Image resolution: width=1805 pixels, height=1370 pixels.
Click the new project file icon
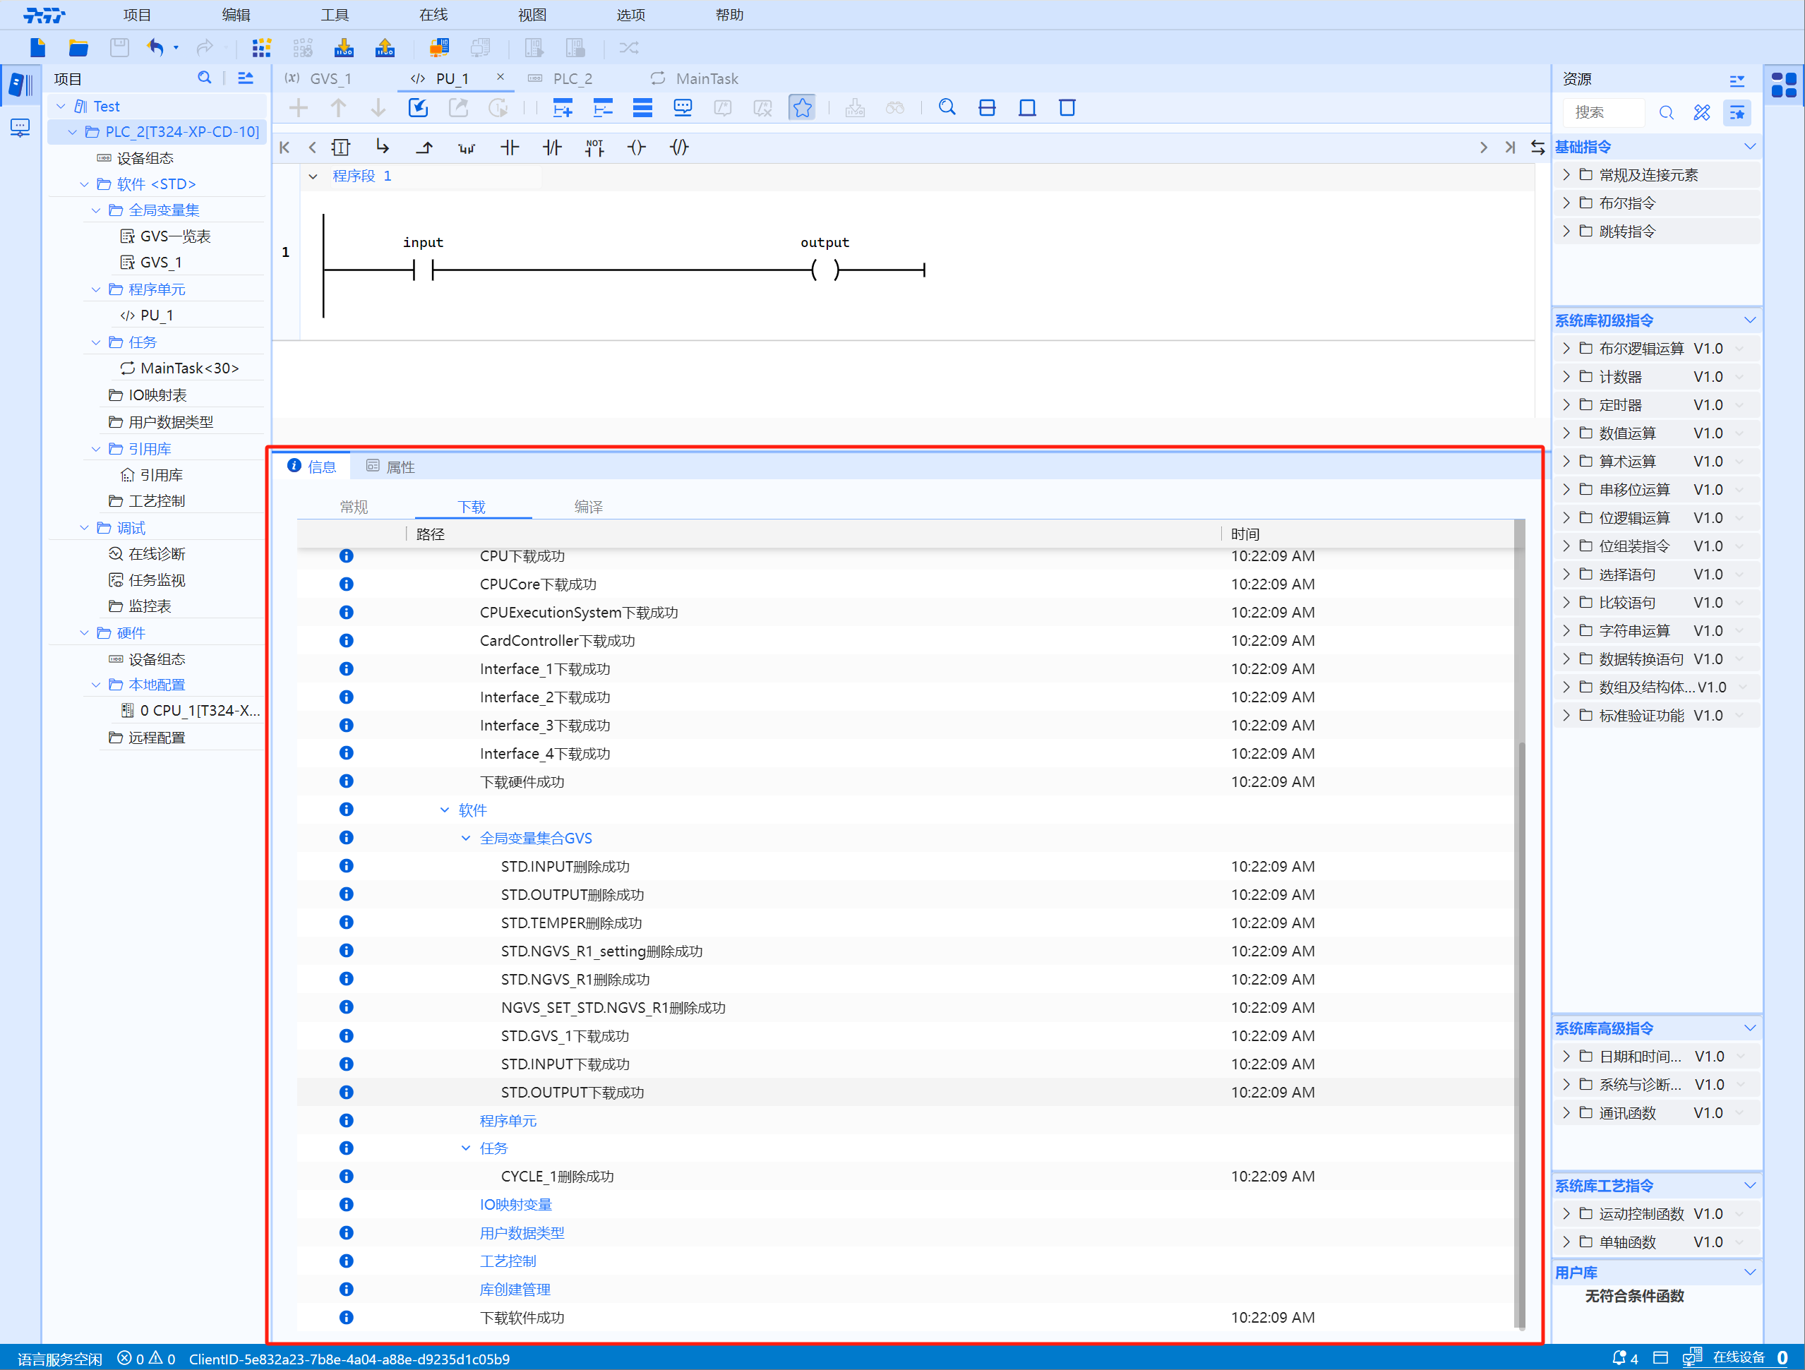pos(37,47)
